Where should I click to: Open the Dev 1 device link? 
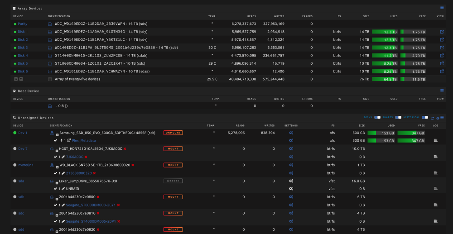pos(23,133)
